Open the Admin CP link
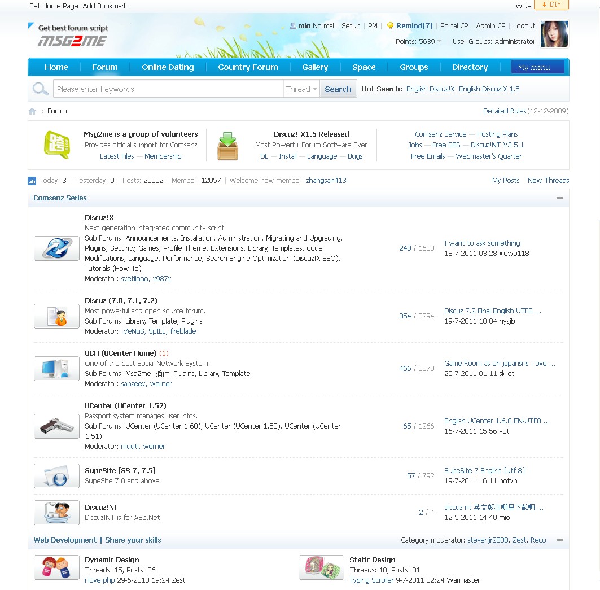 click(490, 25)
